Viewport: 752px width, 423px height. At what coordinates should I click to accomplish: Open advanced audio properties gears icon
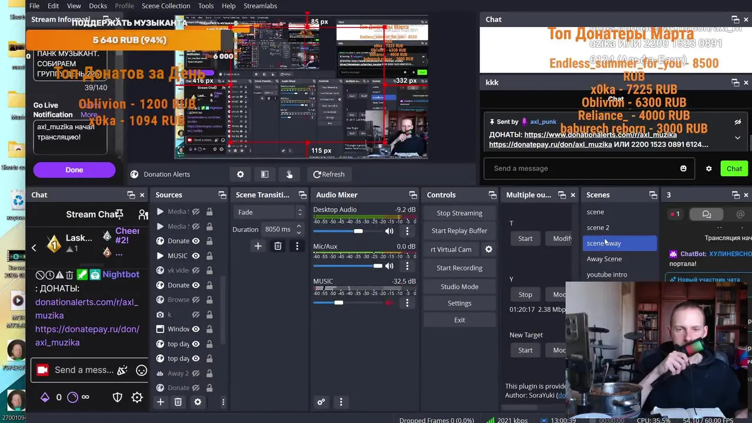[x=321, y=402]
